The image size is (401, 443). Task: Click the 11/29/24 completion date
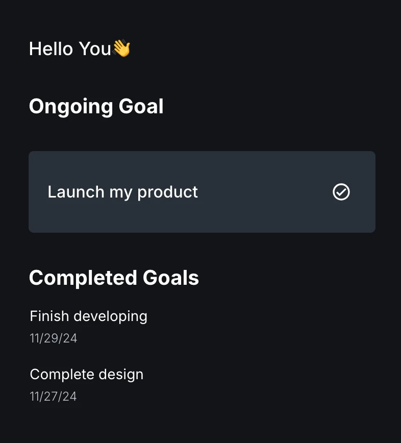click(x=54, y=338)
